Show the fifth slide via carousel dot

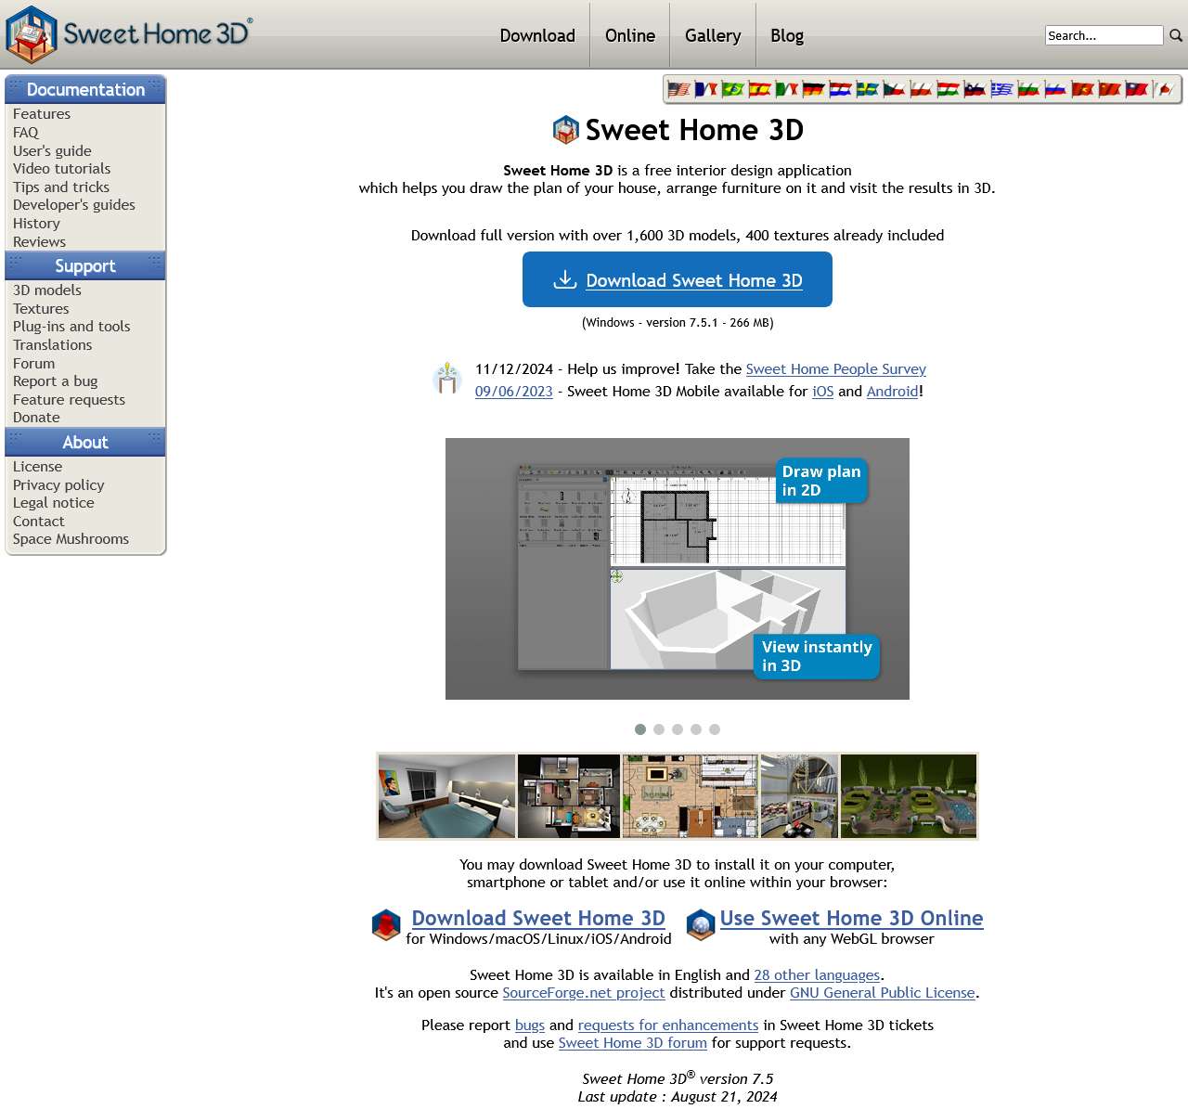click(715, 729)
